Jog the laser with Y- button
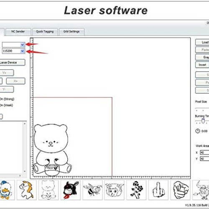The height and width of the screenshot is (209, 209). tap(7, 89)
